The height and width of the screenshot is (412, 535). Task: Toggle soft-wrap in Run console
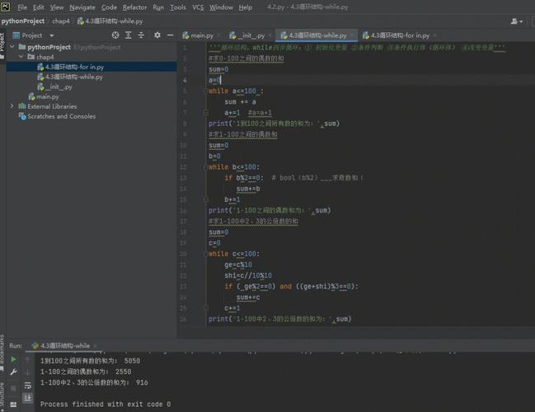point(28,384)
